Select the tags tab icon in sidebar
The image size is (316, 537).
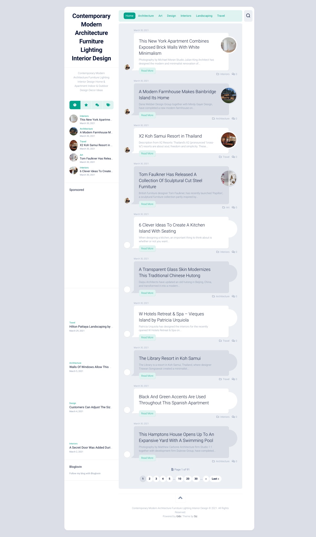click(108, 105)
